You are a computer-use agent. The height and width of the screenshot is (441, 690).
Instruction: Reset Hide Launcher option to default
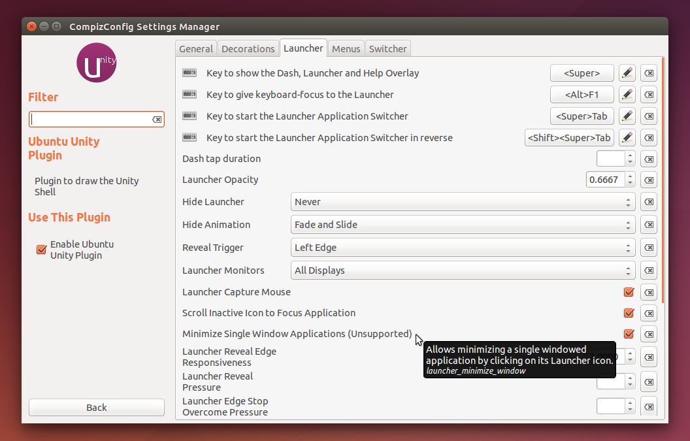(x=649, y=202)
